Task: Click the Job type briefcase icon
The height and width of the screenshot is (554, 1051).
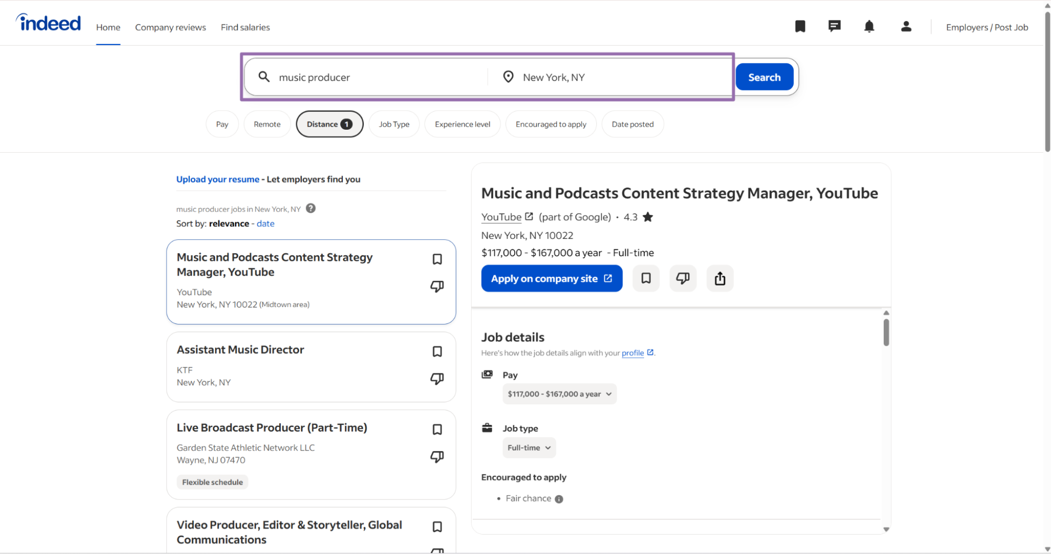Action: click(487, 428)
